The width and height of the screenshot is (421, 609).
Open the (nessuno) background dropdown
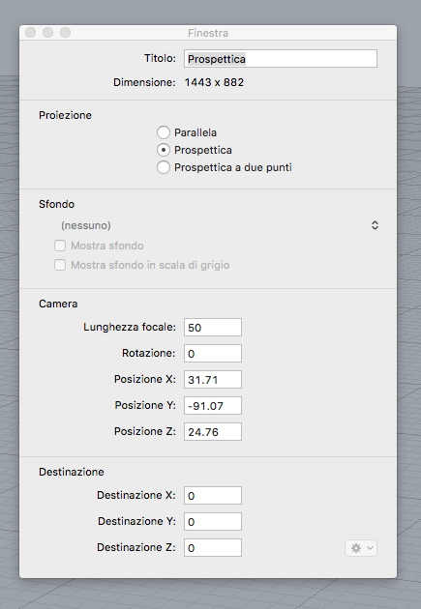[218, 225]
